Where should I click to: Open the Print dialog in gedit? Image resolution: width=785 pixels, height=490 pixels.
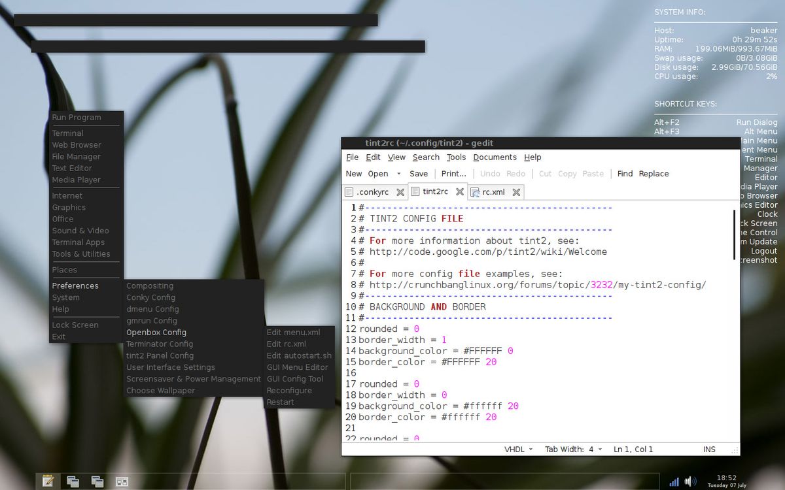(x=453, y=174)
